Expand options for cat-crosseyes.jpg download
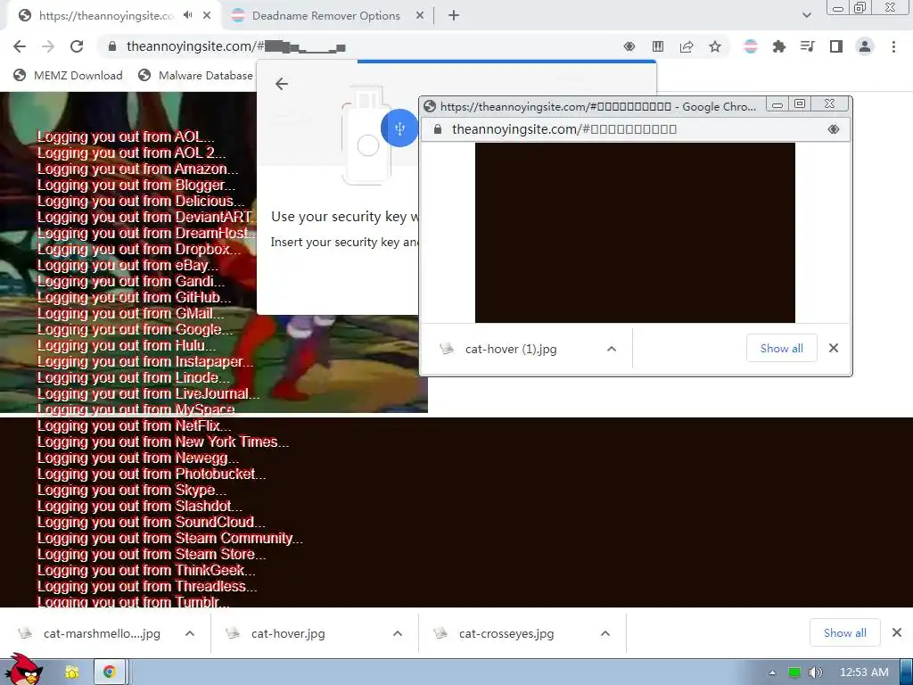The height and width of the screenshot is (685, 913). (605, 633)
